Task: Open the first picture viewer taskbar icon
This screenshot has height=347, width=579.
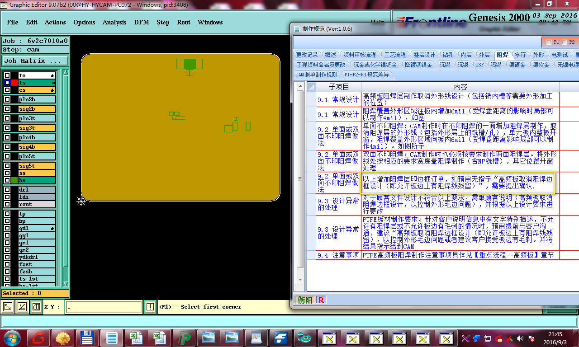Action: tap(209, 338)
